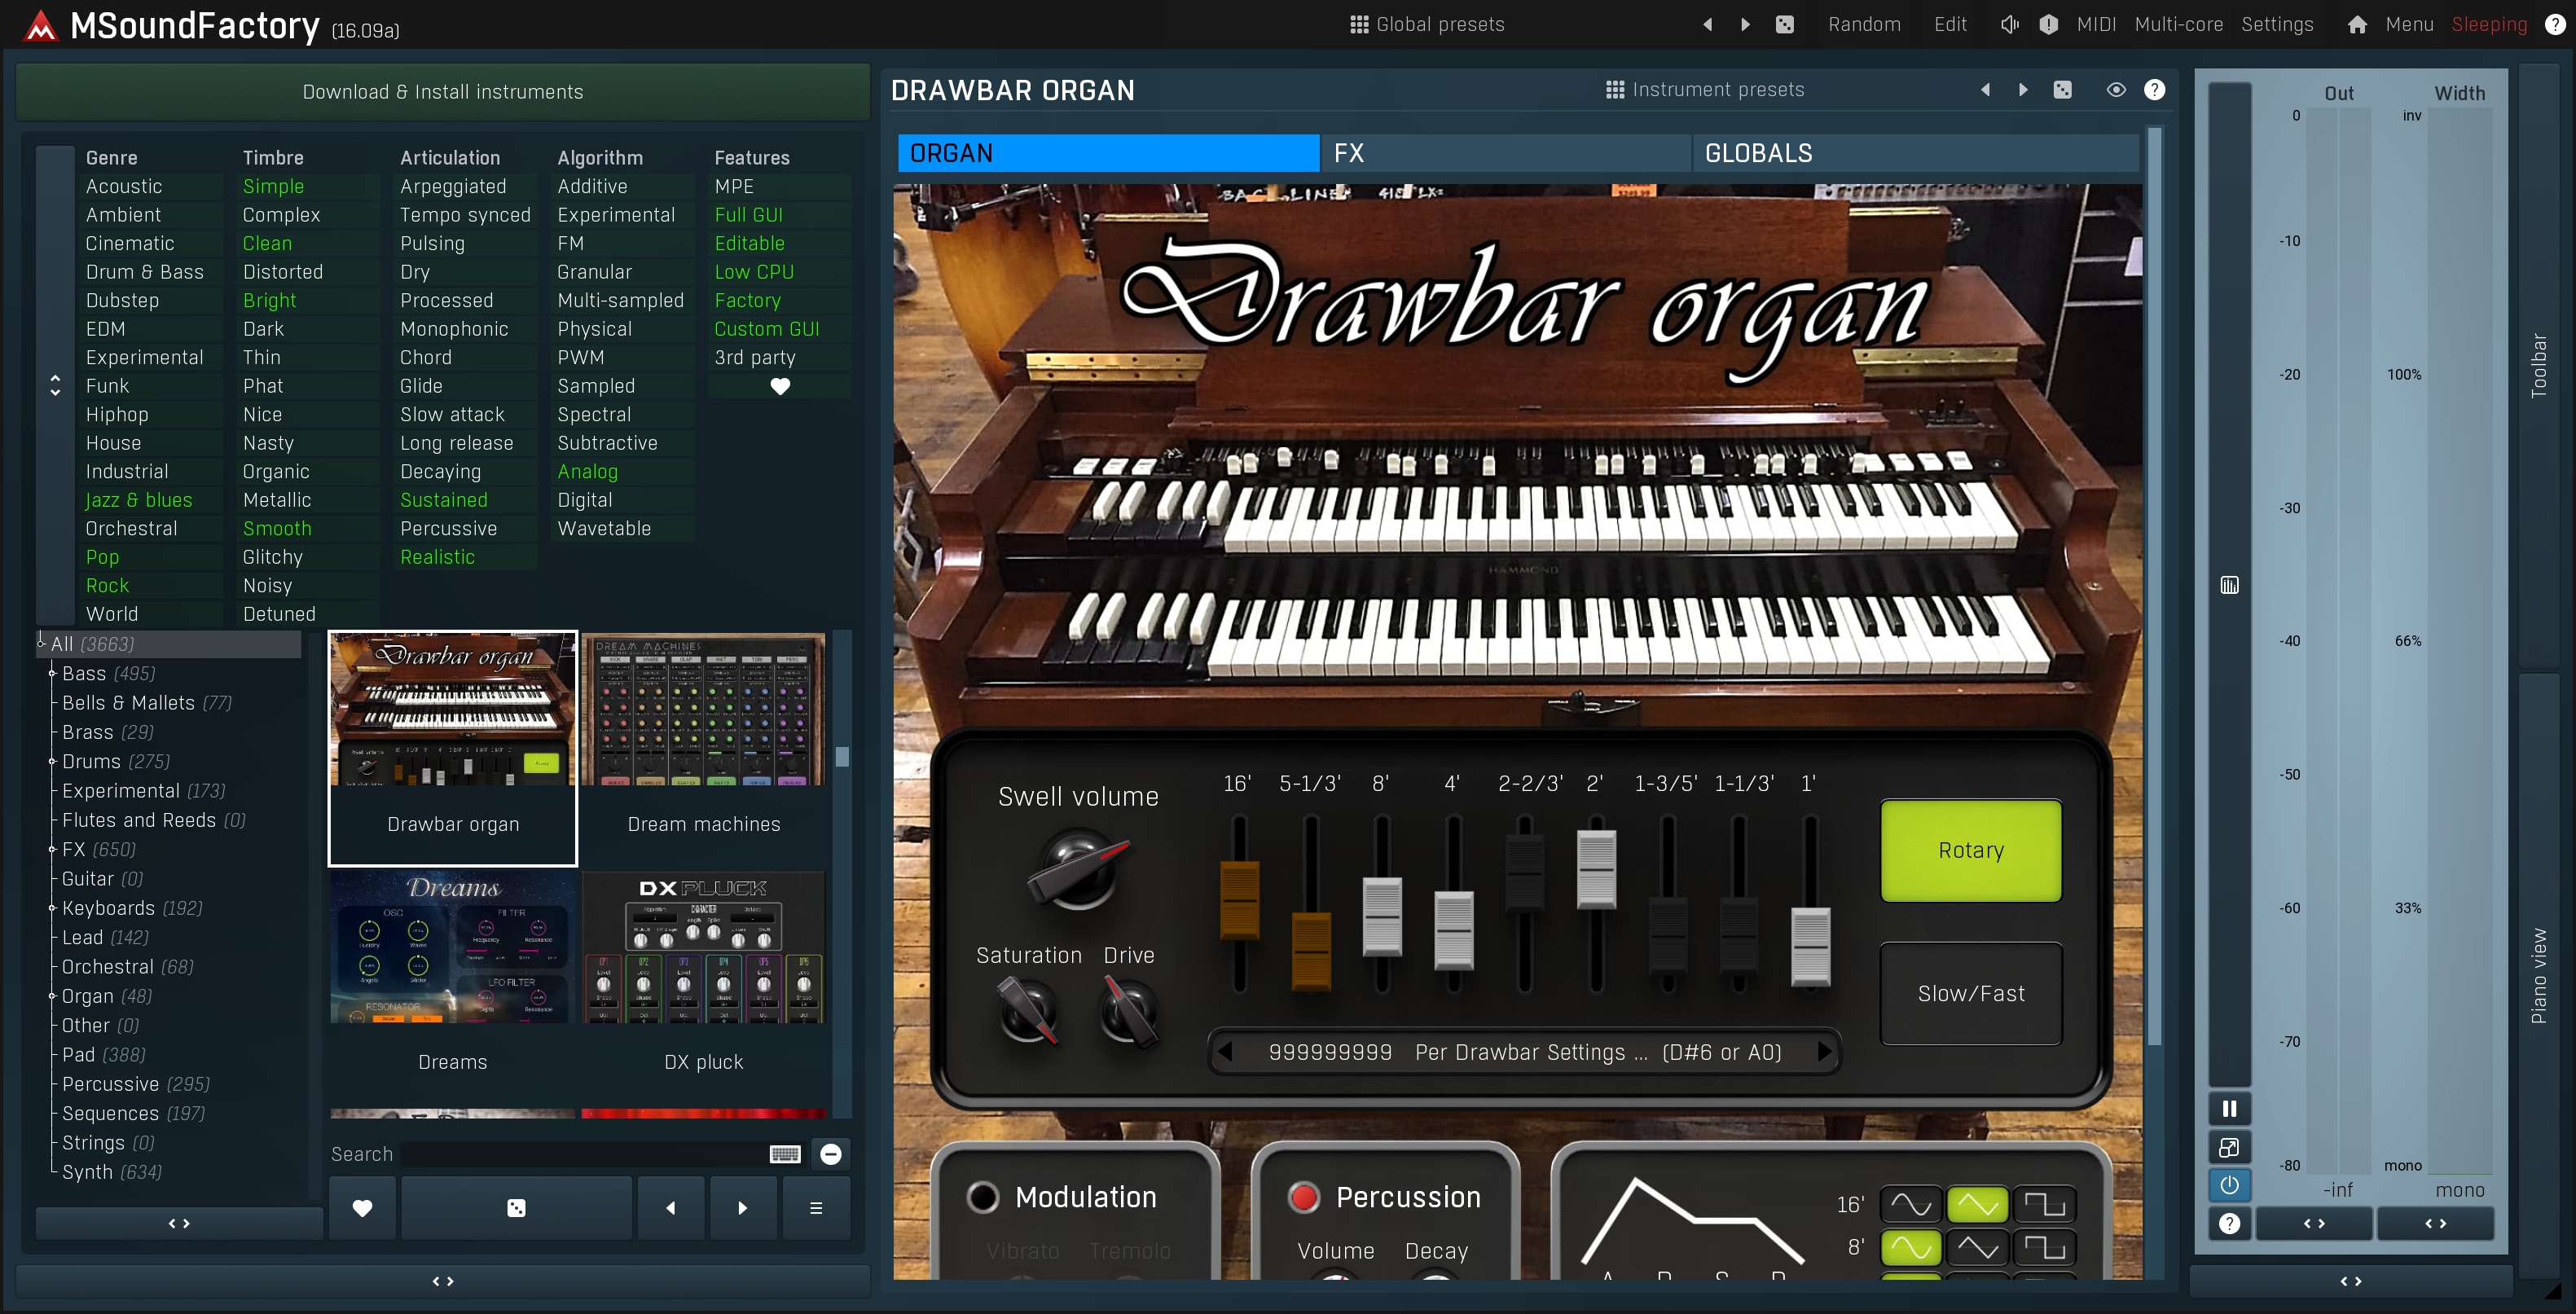Click the Random button in top bar
The width and height of the screenshot is (2576, 1314).
click(1864, 24)
